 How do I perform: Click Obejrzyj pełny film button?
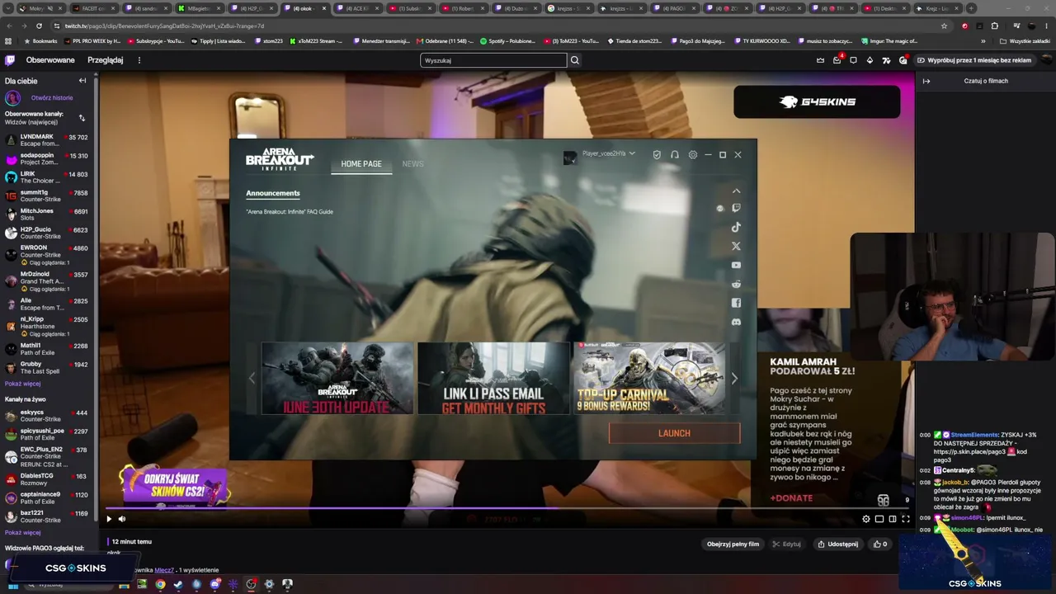(x=733, y=544)
